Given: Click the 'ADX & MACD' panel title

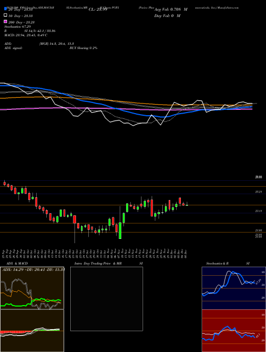Looking at the screenshot, I should 17,263.
